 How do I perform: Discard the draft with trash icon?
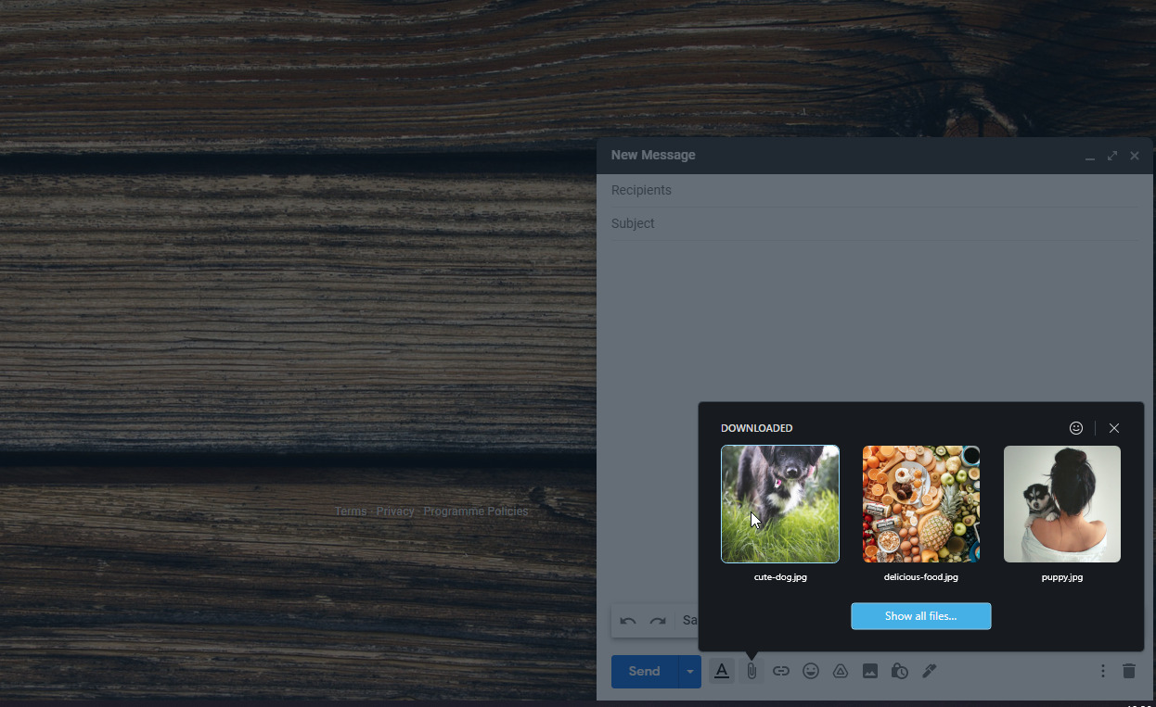point(1129,670)
